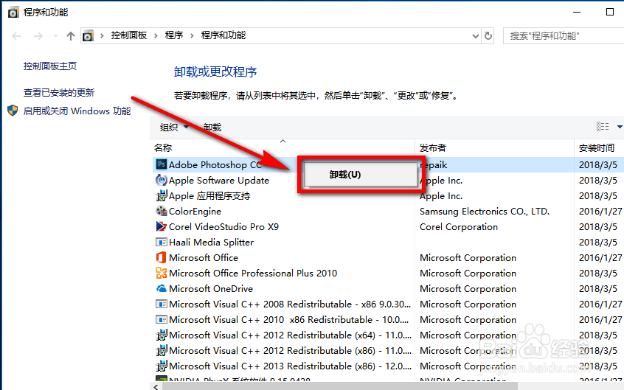624x390 pixels.
Task: Click the 程序和功能 title bar icon
Action: pos(13,13)
